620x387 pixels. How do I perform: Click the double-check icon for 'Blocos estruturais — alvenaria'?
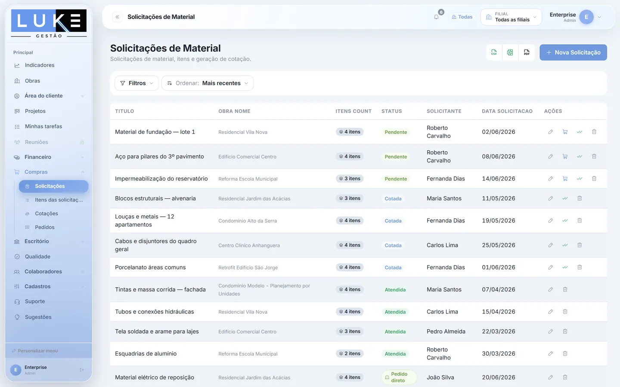pos(565,198)
